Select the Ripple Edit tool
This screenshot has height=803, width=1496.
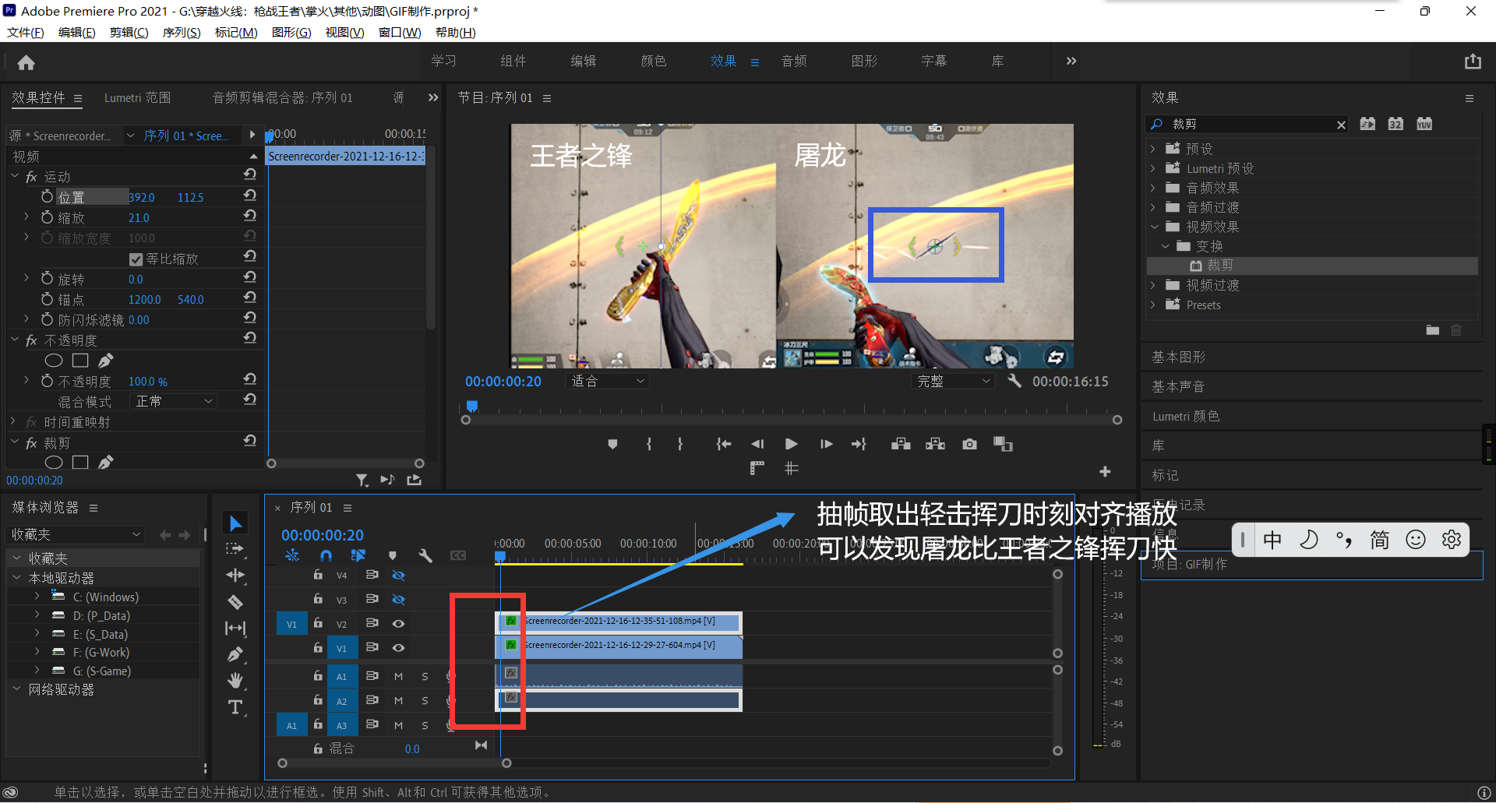[x=235, y=576]
